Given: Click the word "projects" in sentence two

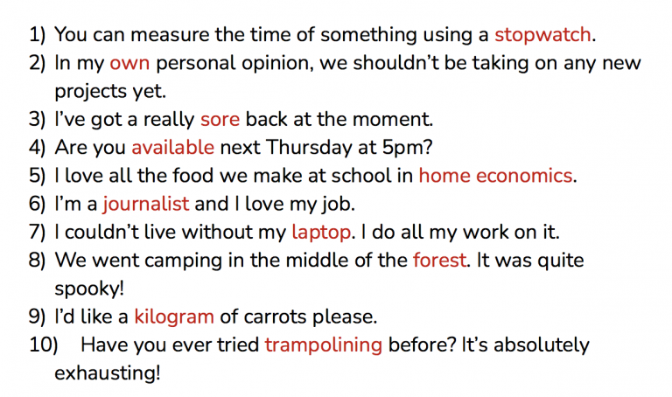Looking at the screenshot, I should click(90, 92).
